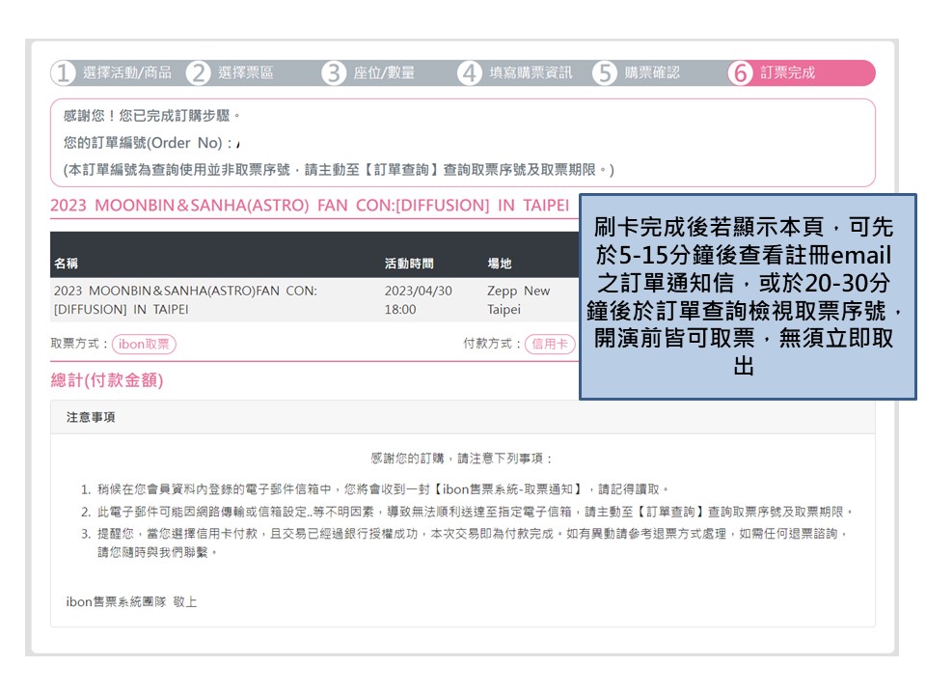926x695 pixels.
Task: Click the blue callout note box
Action: (748, 296)
